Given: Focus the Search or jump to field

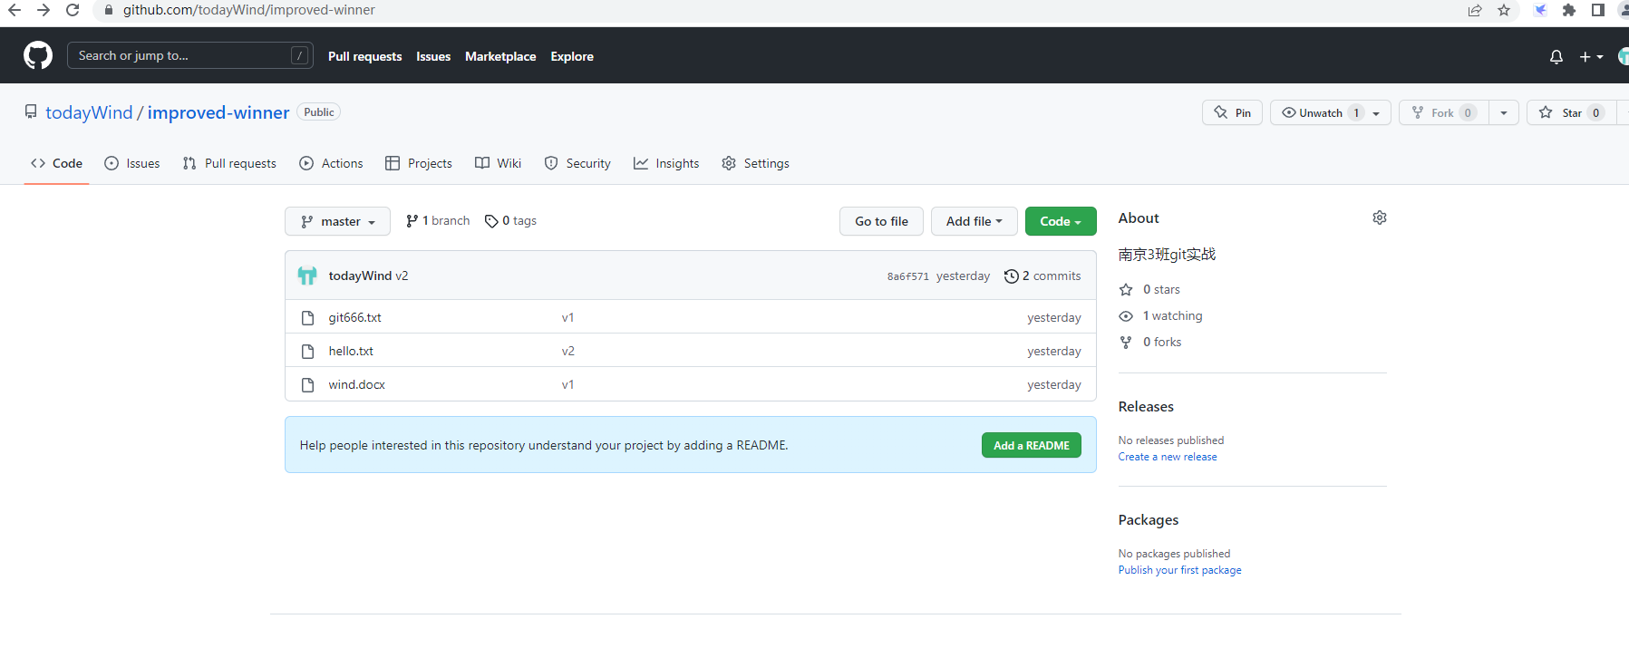Looking at the screenshot, I should pos(181,55).
